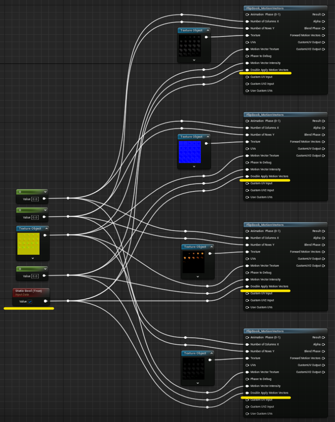Click Animation Phase input pin on topmost FlipBook
The width and height of the screenshot is (335, 422).
tap(247, 14)
